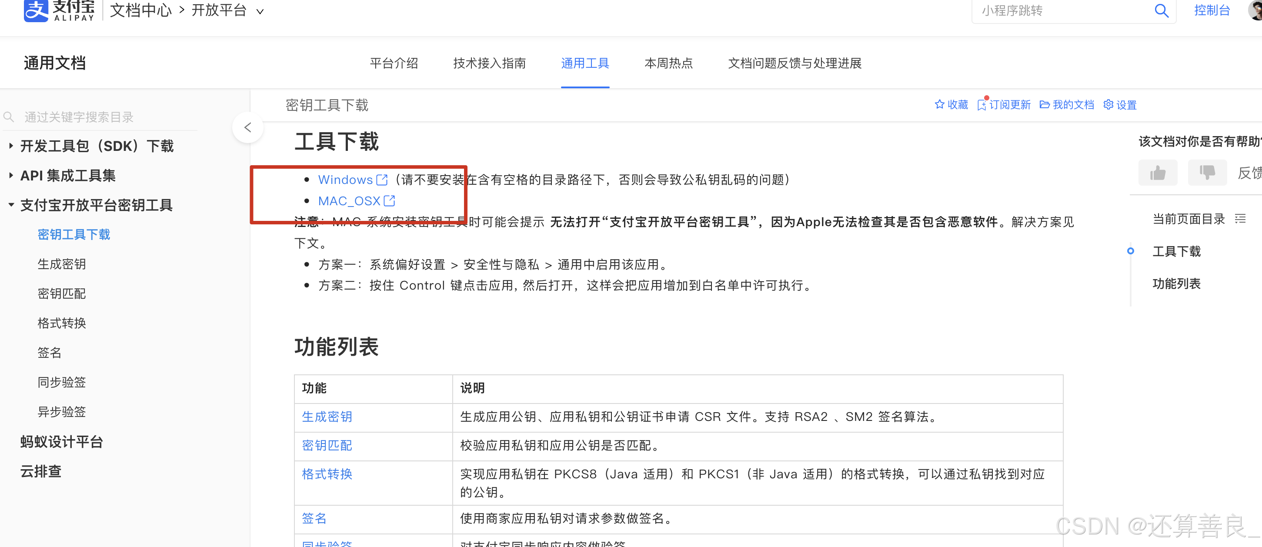Screen dimensions: 1262x547
Task: Open the MAC_OSX download link
Action: coord(349,201)
